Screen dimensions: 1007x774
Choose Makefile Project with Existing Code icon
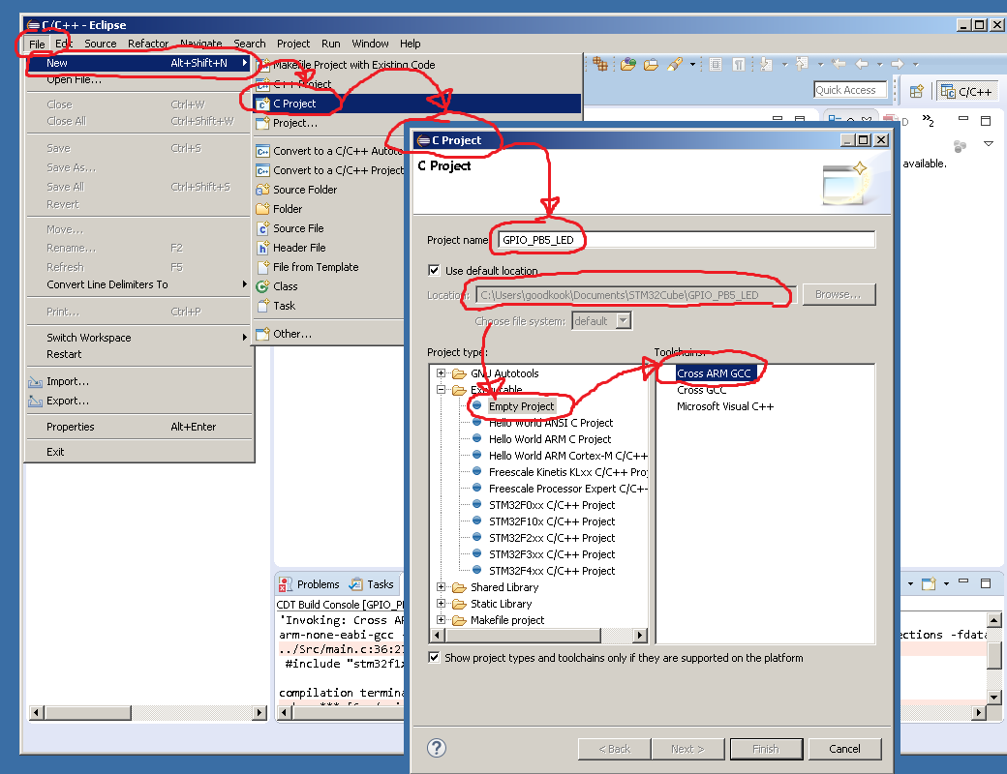click(262, 65)
